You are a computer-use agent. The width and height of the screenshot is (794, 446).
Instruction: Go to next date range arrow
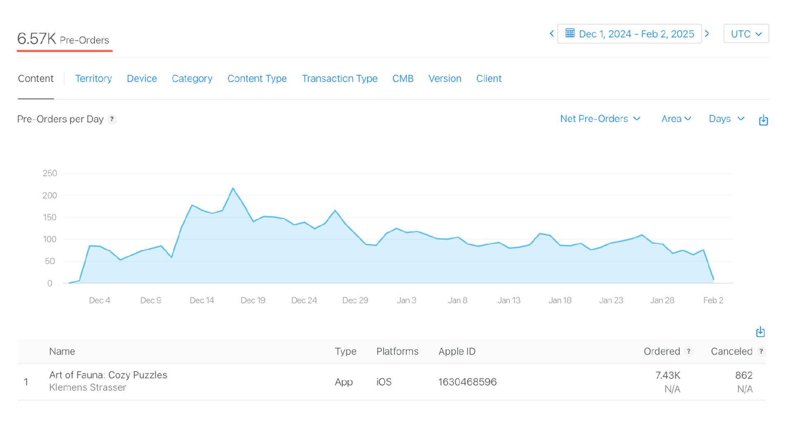click(707, 34)
